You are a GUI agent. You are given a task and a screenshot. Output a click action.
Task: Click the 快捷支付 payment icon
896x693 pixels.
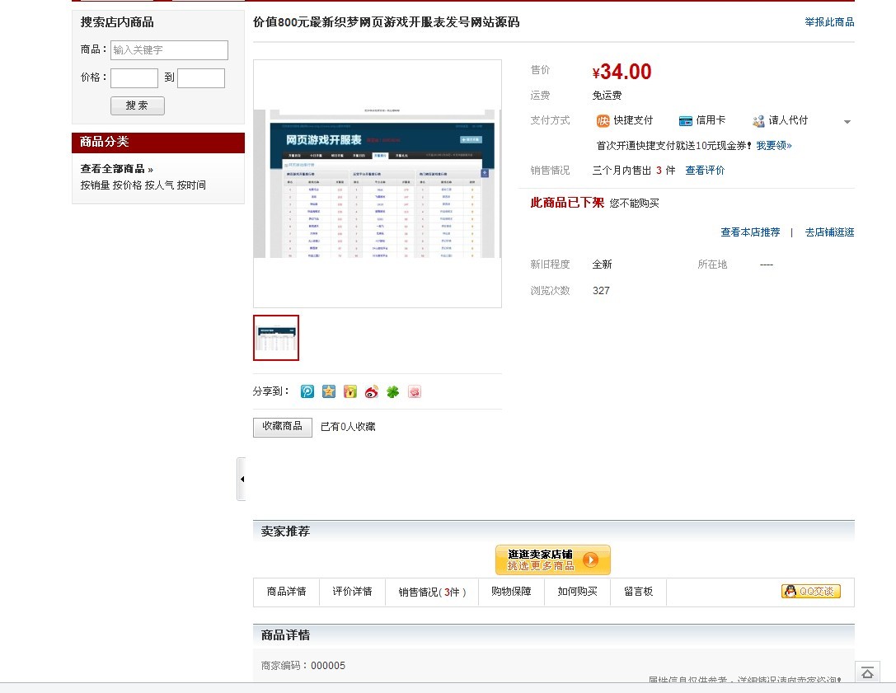[x=603, y=119]
